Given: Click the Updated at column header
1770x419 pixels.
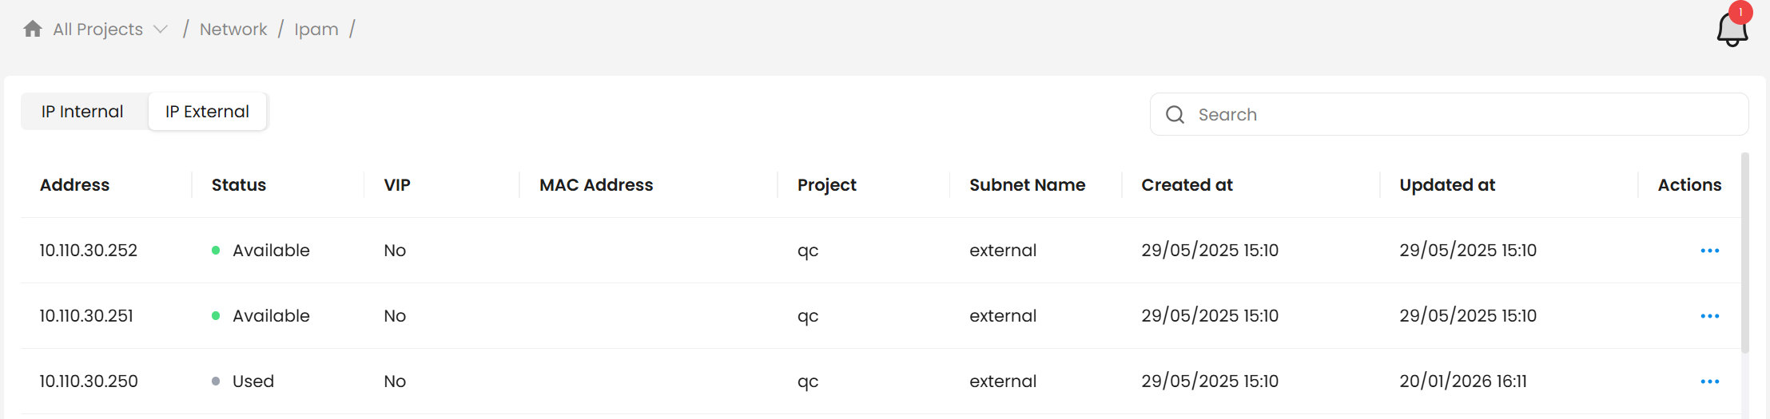Looking at the screenshot, I should 1447,185.
